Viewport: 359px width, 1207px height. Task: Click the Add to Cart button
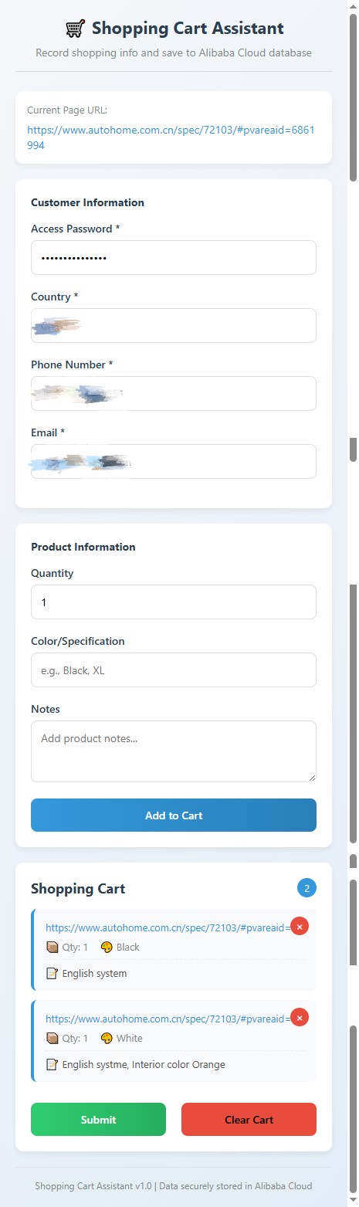pyautogui.click(x=174, y=815)
